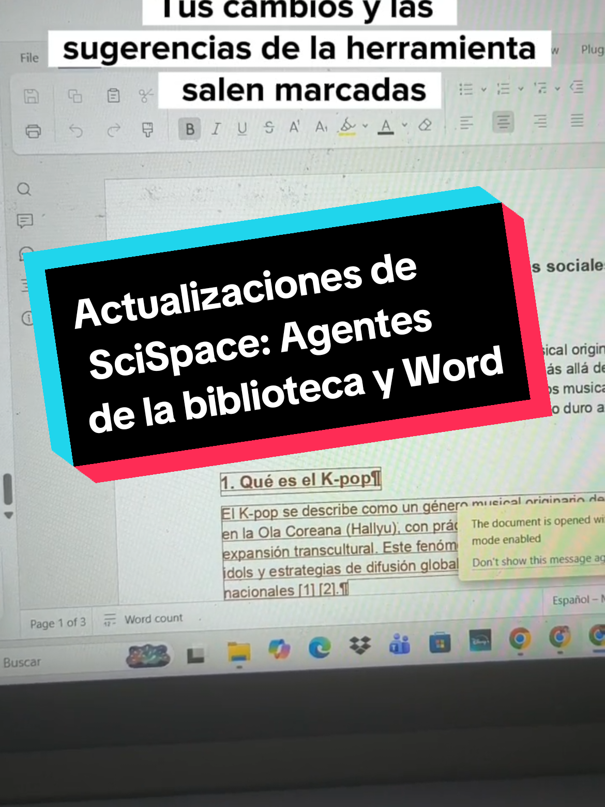
Task: Toggle Underline formatting
Action: [242, 128]
